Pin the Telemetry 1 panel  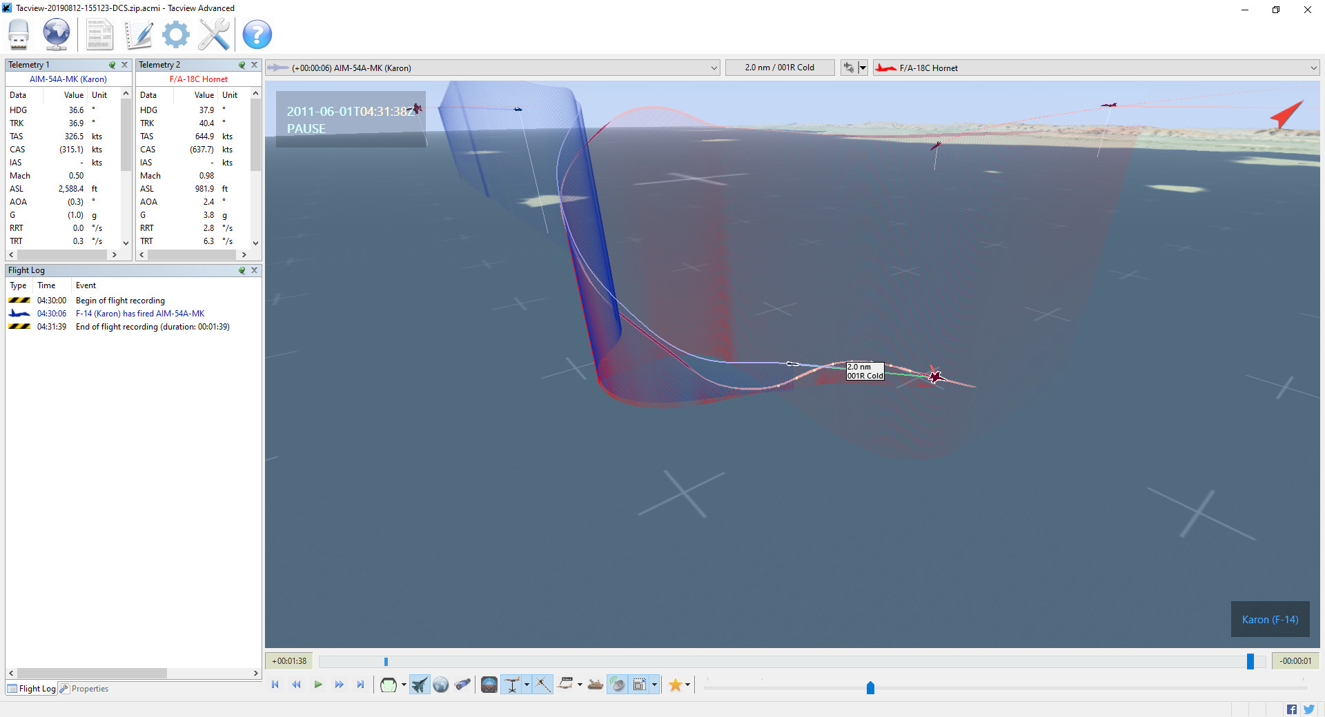112,65
